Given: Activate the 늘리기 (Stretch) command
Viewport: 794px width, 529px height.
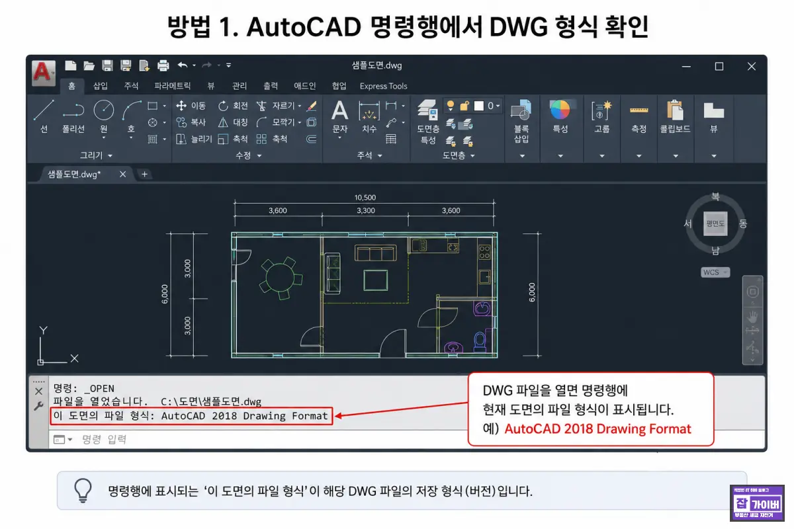Looking at the screenshot, I should coord(194,139).
